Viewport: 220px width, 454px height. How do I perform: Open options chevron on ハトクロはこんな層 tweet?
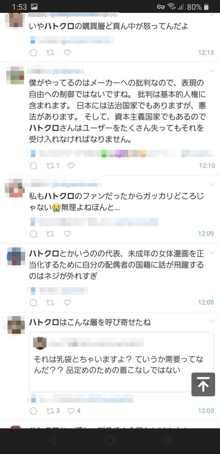tap(212, 321)
